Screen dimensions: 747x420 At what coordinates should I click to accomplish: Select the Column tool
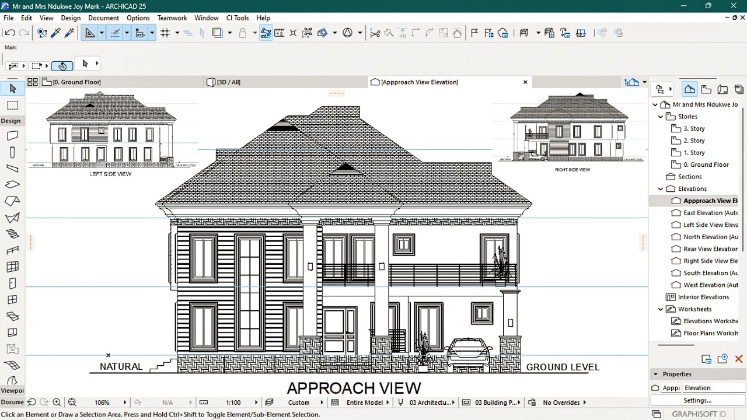12,153
